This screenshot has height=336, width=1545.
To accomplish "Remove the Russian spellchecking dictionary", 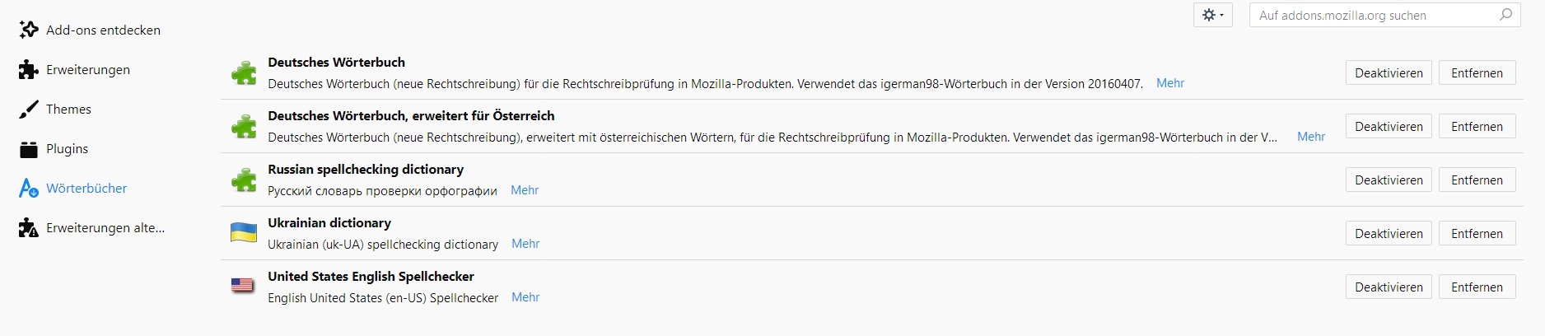I will click(x=1477, y=180).
